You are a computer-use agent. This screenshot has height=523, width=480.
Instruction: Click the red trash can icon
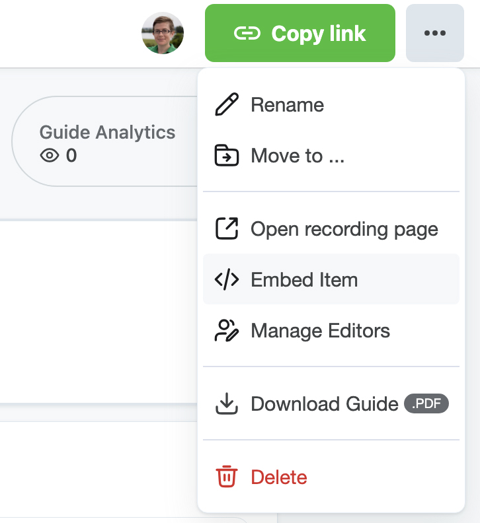click(227, 477)
